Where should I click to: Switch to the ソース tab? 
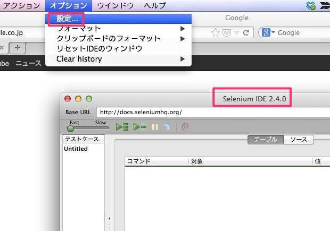[299, 140]
